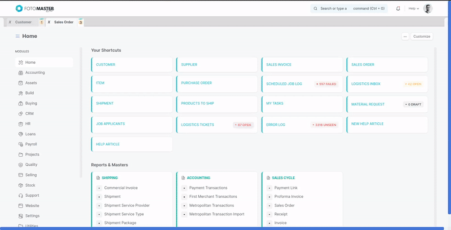The height and width of the screenshot is (230, 451).
Task: Click the Quality shield icon in sidebar
Action: pyautogui.click(x=21, y=165)
